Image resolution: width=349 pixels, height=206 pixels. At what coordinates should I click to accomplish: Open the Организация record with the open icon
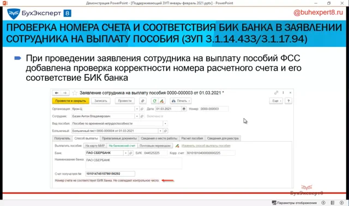tap(142, 109)
